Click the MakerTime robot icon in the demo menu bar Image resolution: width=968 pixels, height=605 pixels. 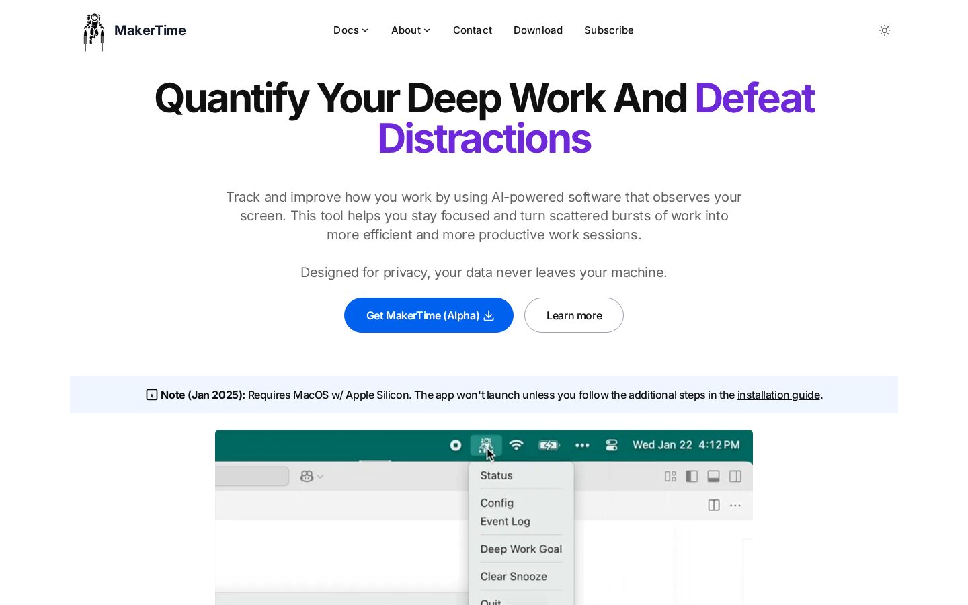pyautogui.click(x=486, y=445)
